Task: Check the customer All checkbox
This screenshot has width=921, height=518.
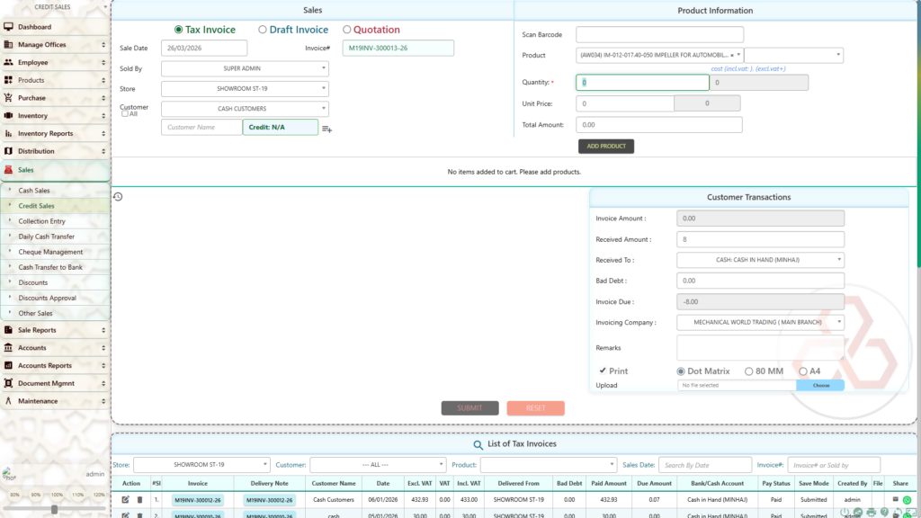Action: point(125,114)
